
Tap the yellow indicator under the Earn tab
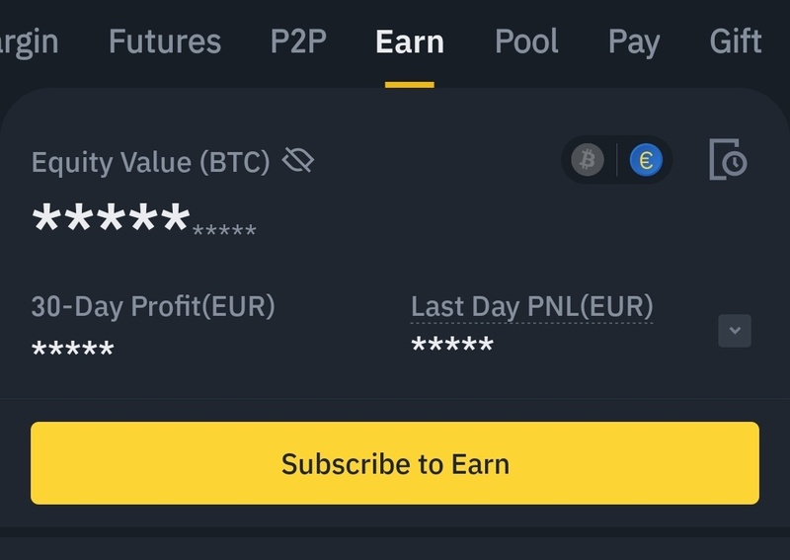(x=410, y=85)
